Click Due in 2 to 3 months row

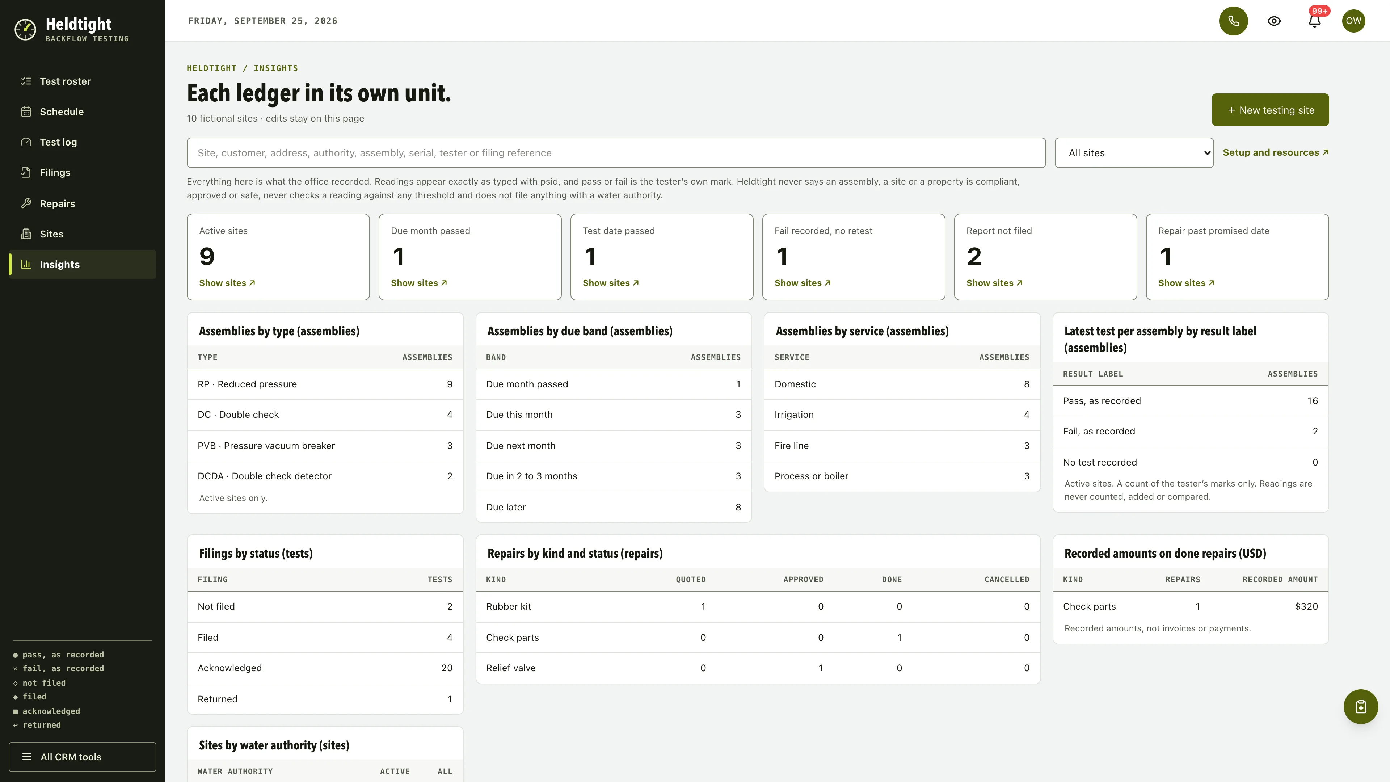(614, 476)
